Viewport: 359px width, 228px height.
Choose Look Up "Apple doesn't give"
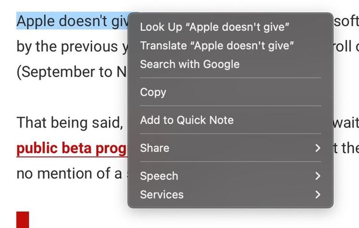[x=215, y=27]
